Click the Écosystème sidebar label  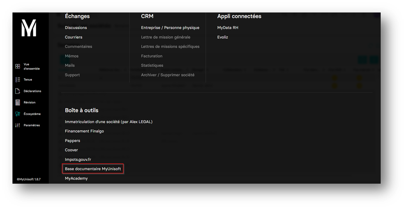(x=32, y=114)
